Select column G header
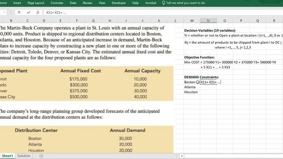Image resolution: width=283 pixels, height=159 pixels. coord(93,21)
